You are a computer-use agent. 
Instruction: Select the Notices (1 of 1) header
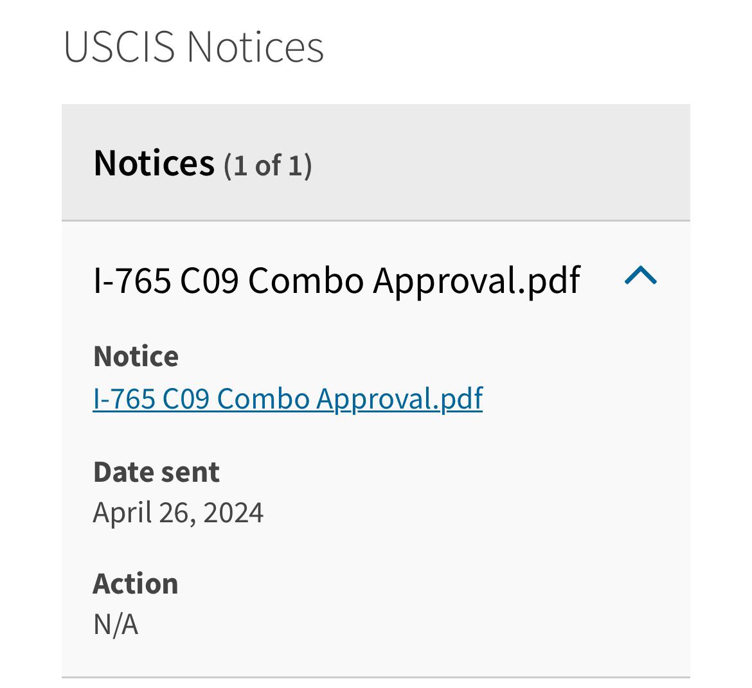pyautogui.click(x=203, y=163)
